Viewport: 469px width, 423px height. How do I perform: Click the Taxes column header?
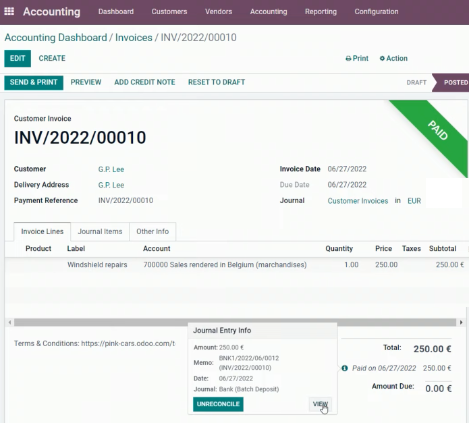(411, 248)
